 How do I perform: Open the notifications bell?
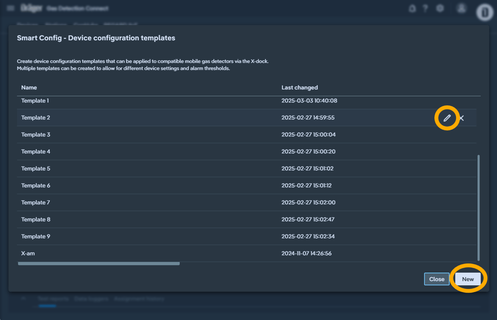coord(412,8)
